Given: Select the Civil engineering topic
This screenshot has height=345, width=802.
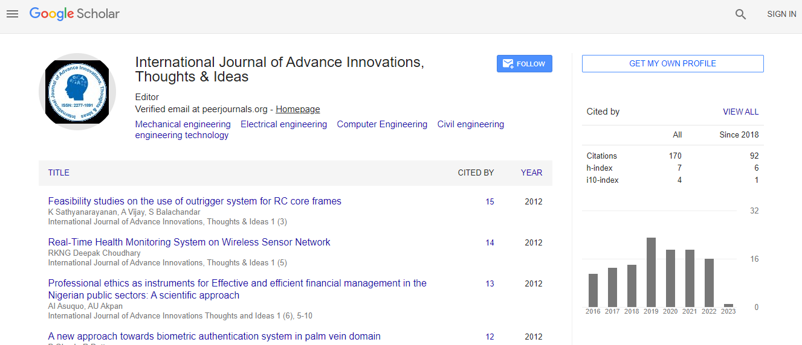Looking at the screenshot, I should 470,124.
